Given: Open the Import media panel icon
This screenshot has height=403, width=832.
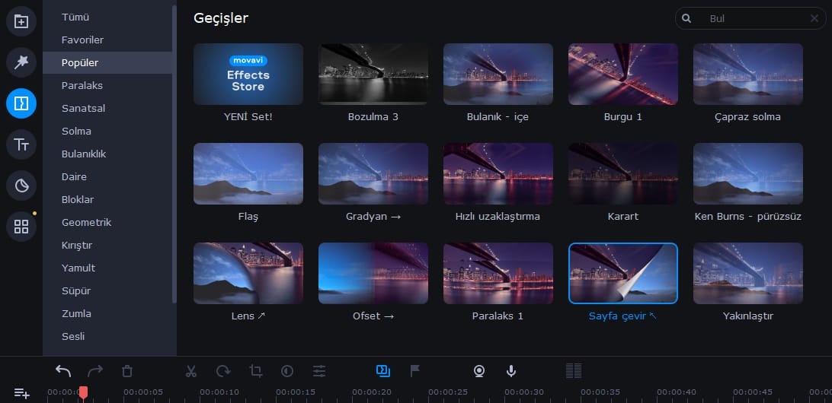Looking at the screenshot, I should click(x=21, y=22).
